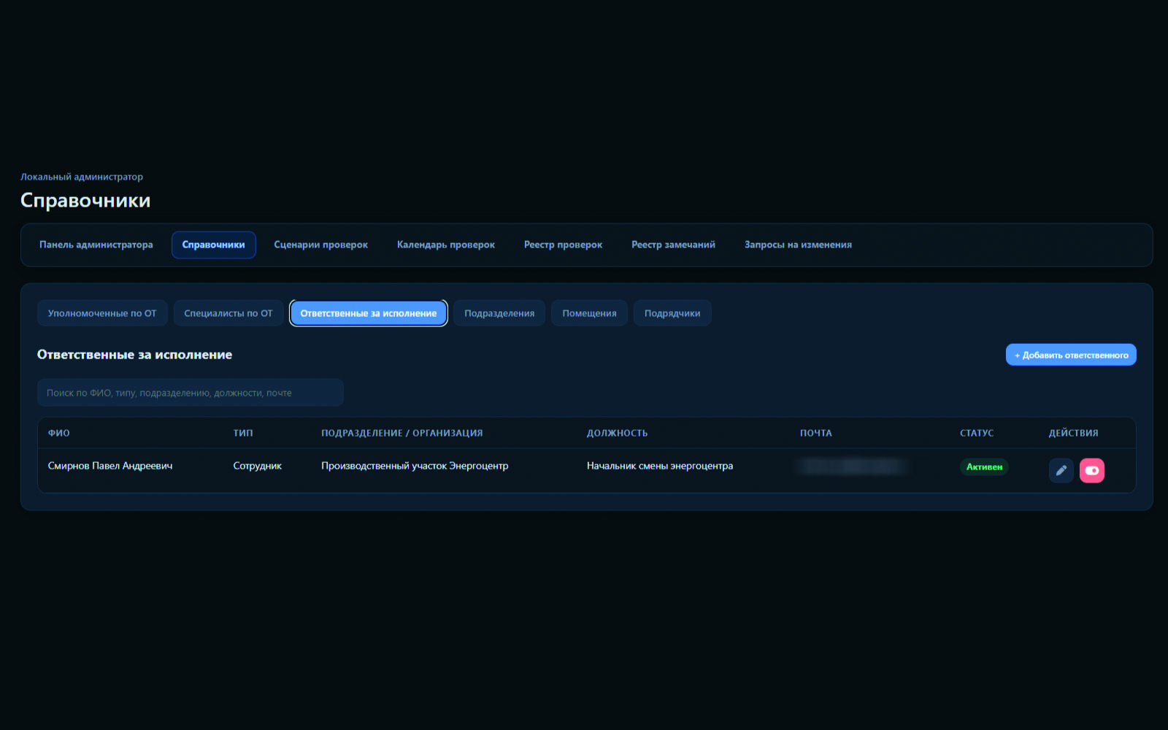This screenshot has width=1168, height=730.
Task: Select Ответственные за исполнение sub-tab
Action: (x=369, y=313)
